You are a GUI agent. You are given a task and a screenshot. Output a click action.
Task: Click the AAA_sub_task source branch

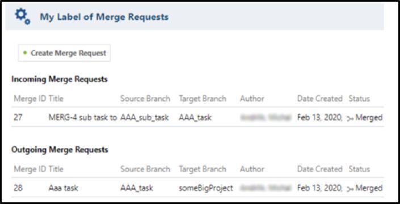coord(145,118)
